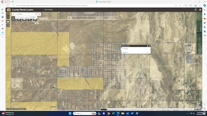This screenshot has height=116, width=207.
Task: Click the highlighted parcel marker on map
Action: click(x=120, y=49)
